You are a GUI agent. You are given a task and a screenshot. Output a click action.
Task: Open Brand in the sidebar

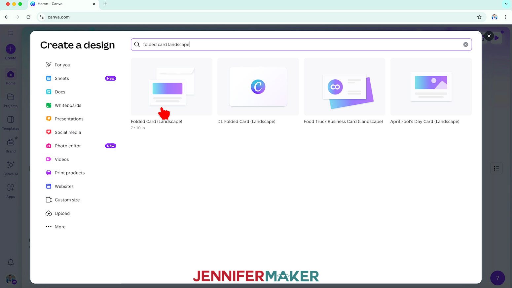pyautogui.click(x=11, y=146)
